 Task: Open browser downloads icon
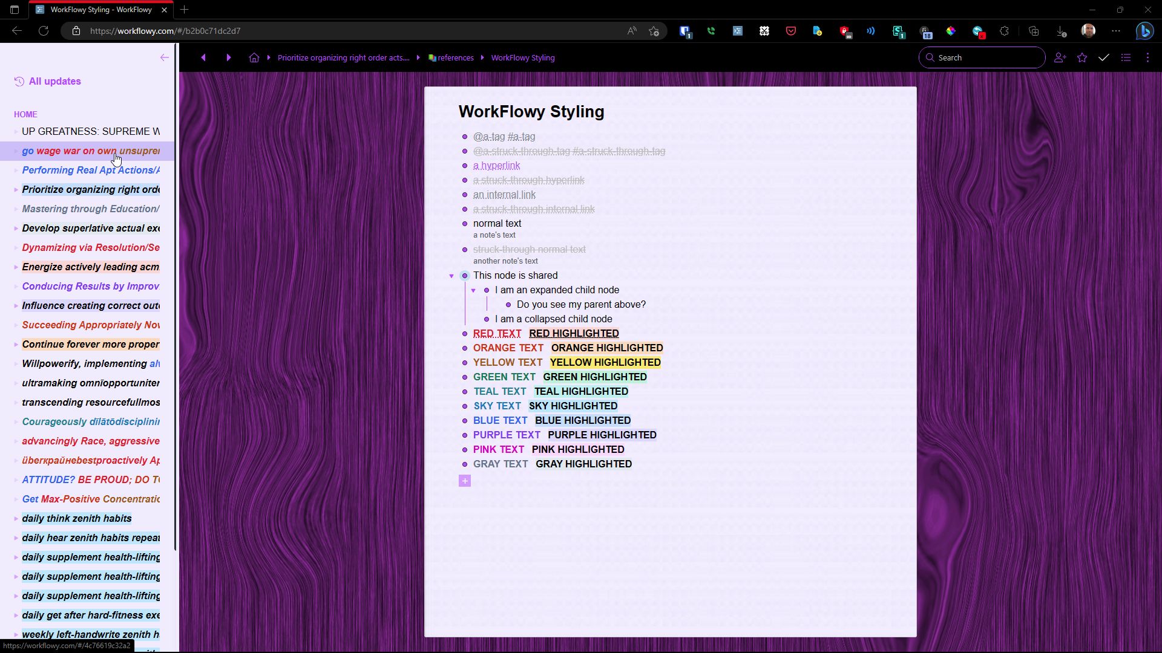pyautogui.click(x=1061, y=31)
